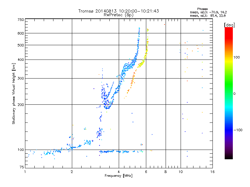Click the y-axis label '750'
The width and height of the screenshot is (250, 187).
tap(21, 20)
